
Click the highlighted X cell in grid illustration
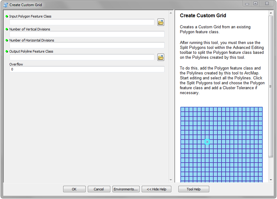click(x=207, y=142)
